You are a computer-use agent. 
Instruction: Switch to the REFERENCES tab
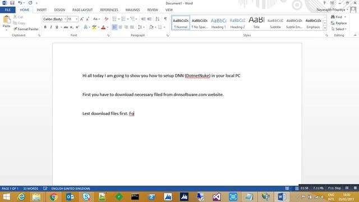[x=109, y=10]
